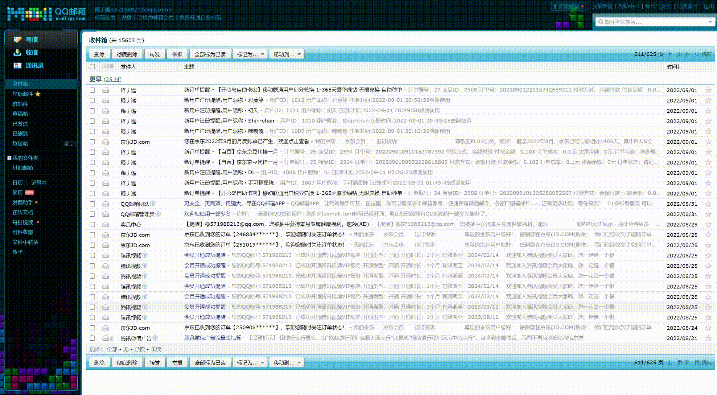Check the box for QQ邮箱团队 email
717x395 pixels.
[92, 204]
